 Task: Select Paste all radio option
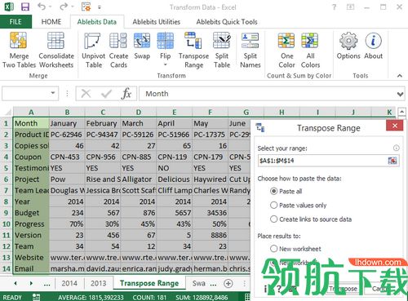coord(273,191)
